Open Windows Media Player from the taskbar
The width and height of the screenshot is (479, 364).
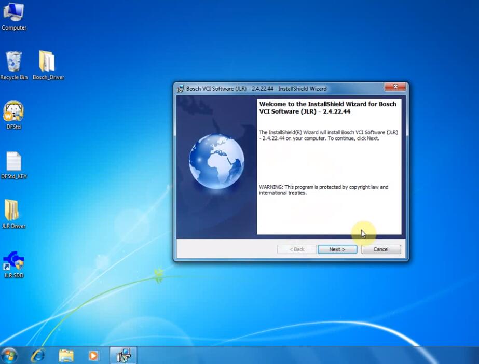pos(93,356)
